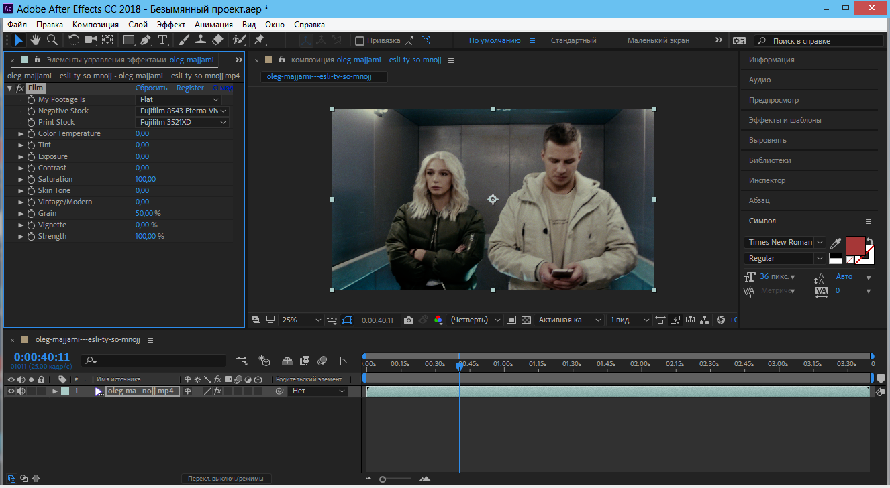Viewport: 890px width, 488px height.
Task: Click the red fill color swatch
Action: (854, 245)
